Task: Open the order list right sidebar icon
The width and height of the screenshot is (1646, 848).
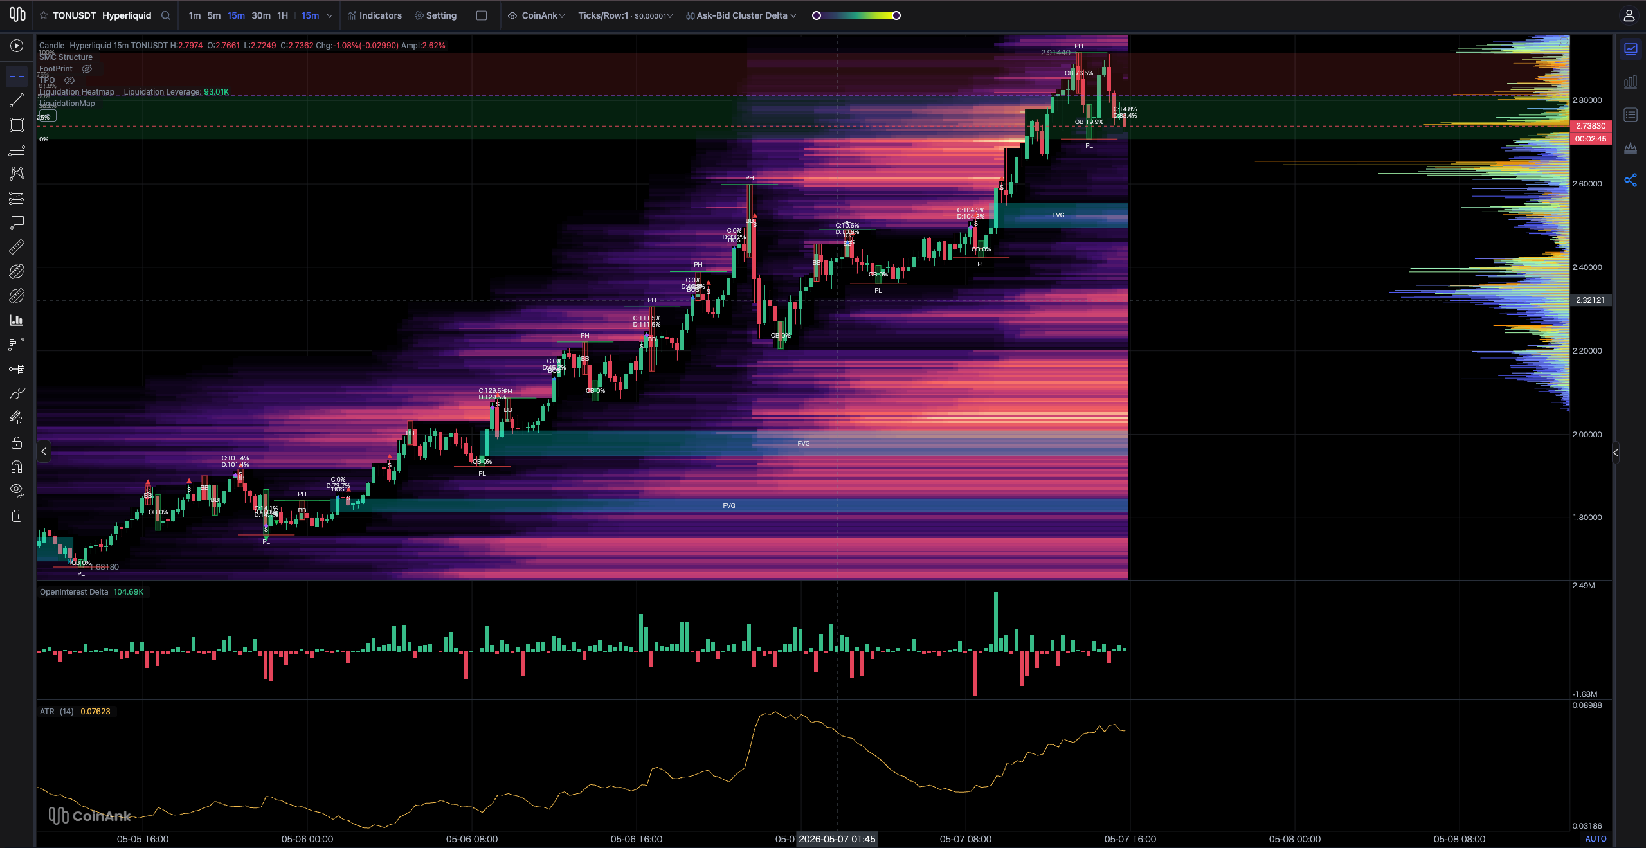Action: 1631,115
